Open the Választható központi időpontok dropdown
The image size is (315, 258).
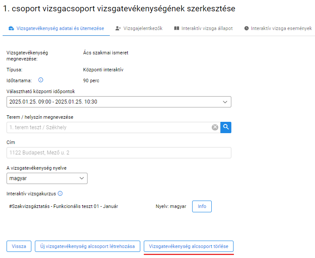tap(119, 102)
